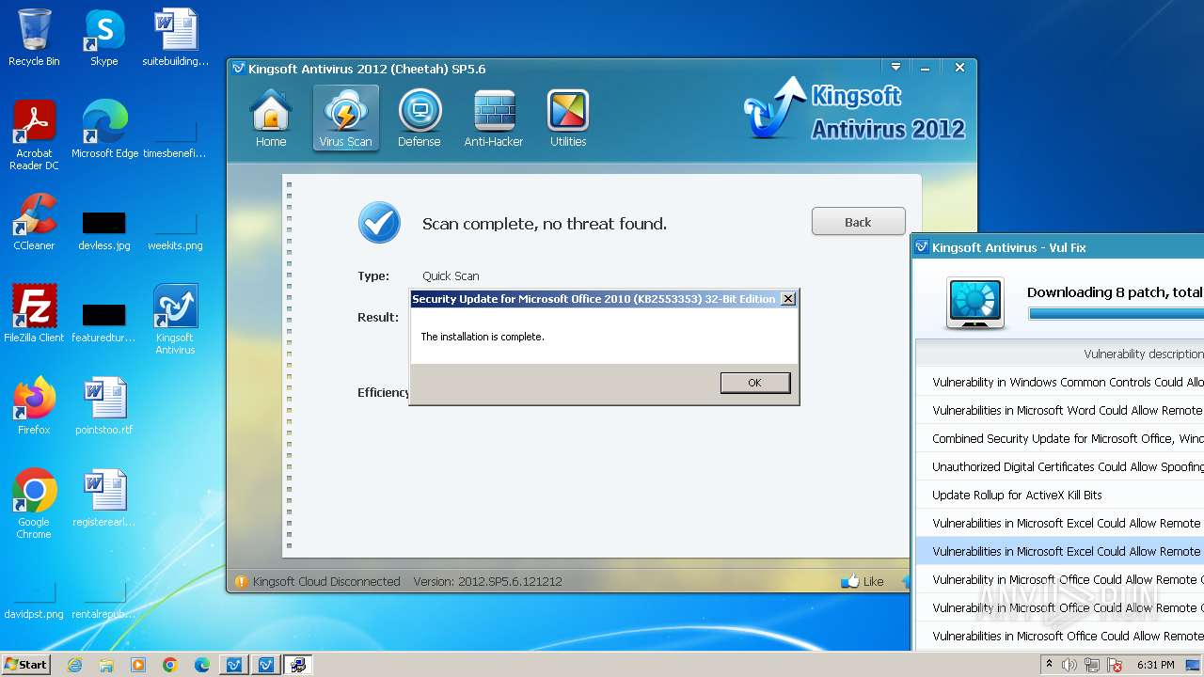The height and width of the screenshot is (677, 1204).
Task: Click the Kingsoft Antivirus 2012 logo
Action: click(x=854, y=110)
